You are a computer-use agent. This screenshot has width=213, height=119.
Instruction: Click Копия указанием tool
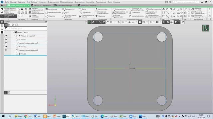tap(117, 16)
